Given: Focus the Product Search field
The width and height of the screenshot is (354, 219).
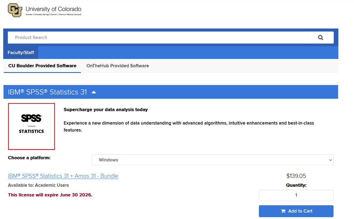Looking at the screenshot, I should click(x=158, y=38).
